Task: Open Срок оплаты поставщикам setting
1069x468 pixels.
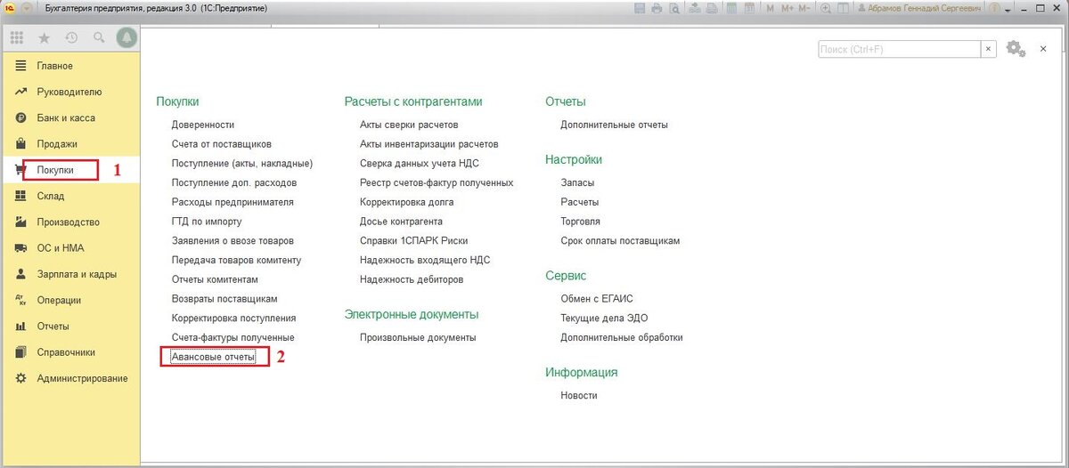Action: click(620, 240)
